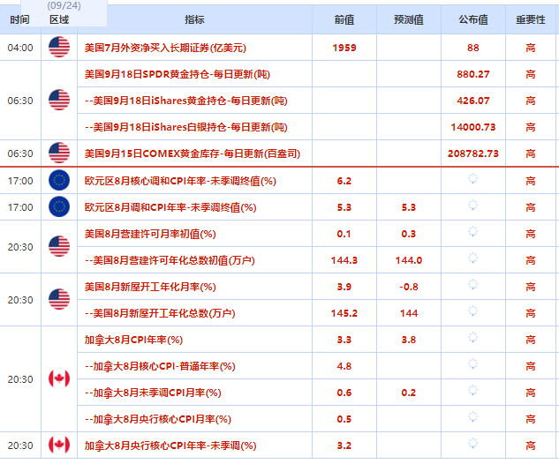Click the 区域 column header
The image size is (559, 464).
[x=59, y=19]
